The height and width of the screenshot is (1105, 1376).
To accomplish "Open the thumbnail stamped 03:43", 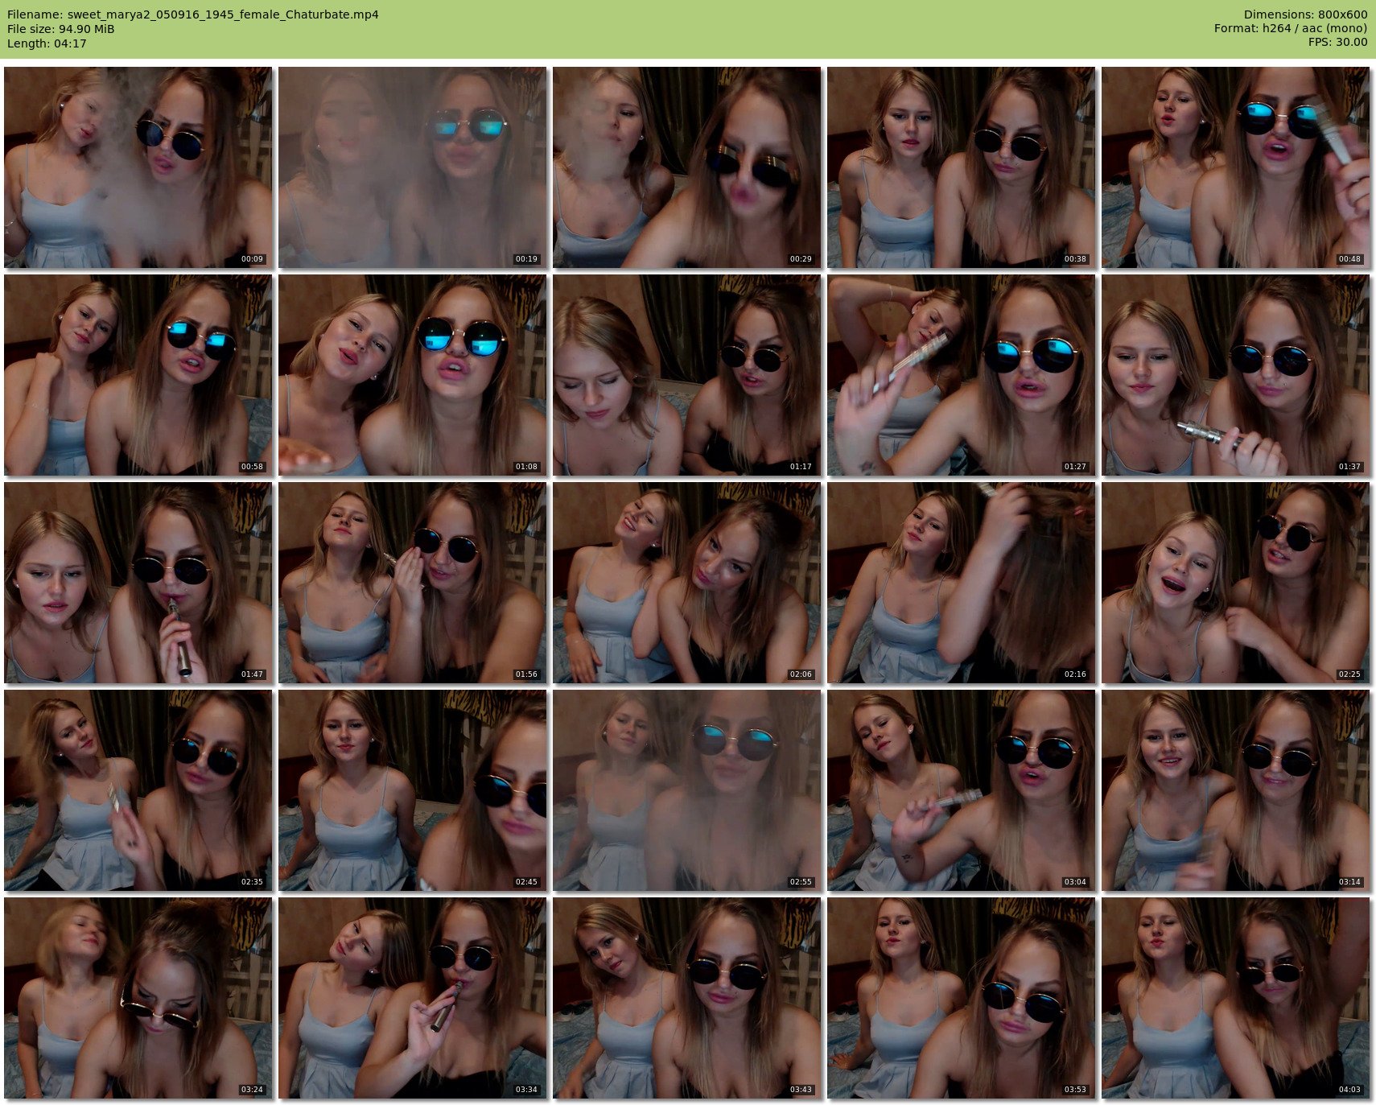I will coord(686,998).
